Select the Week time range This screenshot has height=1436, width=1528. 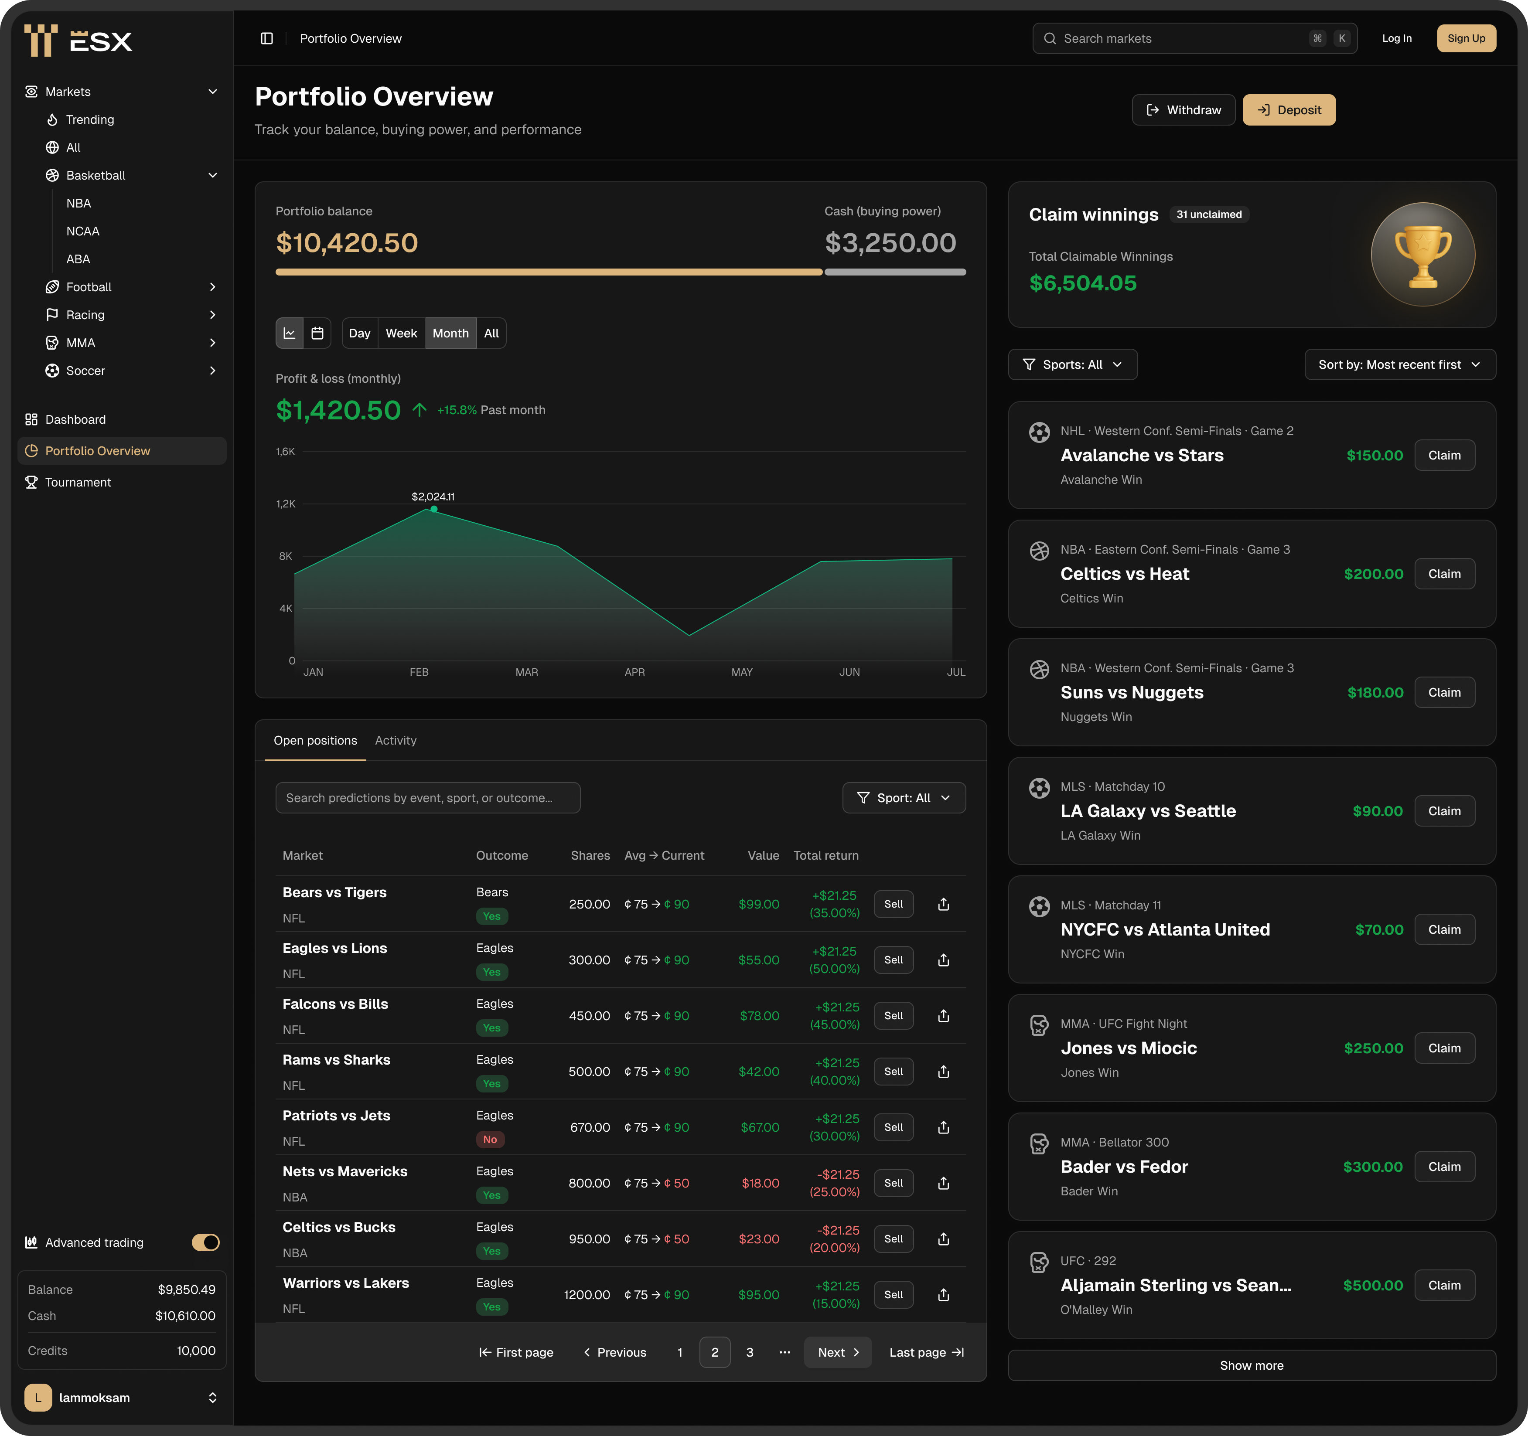pyautogui.click(x=401, y=333)
